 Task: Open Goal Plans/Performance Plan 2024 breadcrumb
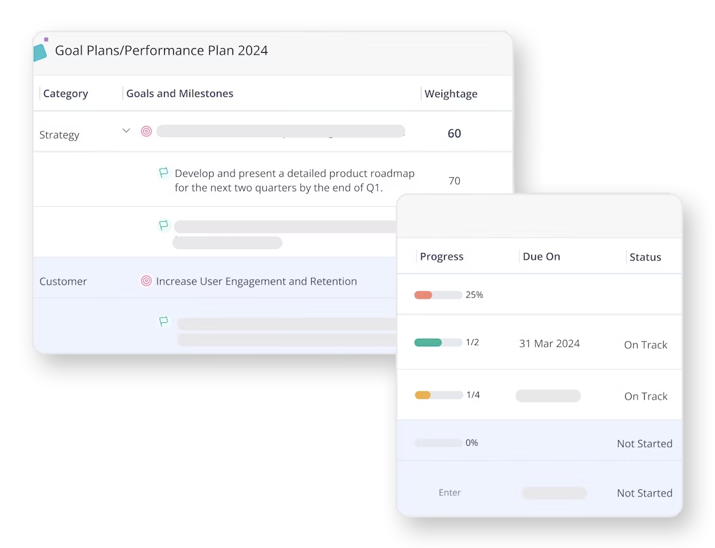(161, 50)
